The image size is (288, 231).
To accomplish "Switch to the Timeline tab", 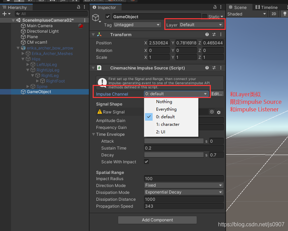I will [267, 7].
